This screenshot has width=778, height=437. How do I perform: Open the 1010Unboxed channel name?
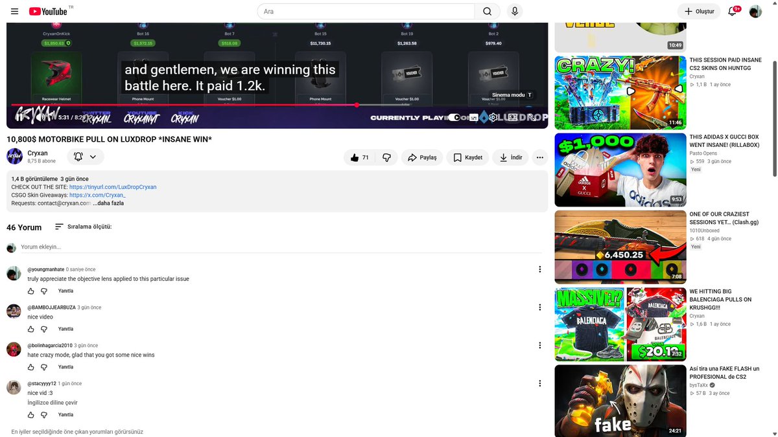(704, 230)
